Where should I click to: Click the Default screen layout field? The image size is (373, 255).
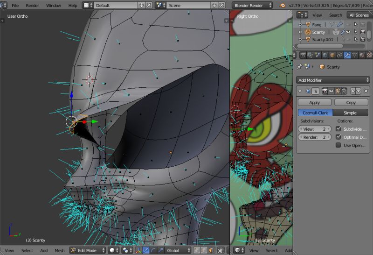pos(116,5)
